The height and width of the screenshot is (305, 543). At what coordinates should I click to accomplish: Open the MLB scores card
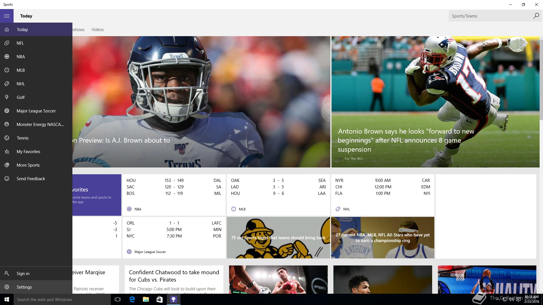(x=278, y=195)
